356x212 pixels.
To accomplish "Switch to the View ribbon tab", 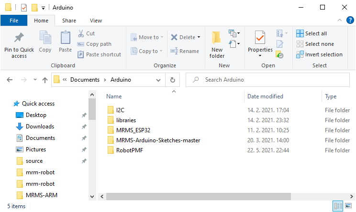I will [96, 21].
